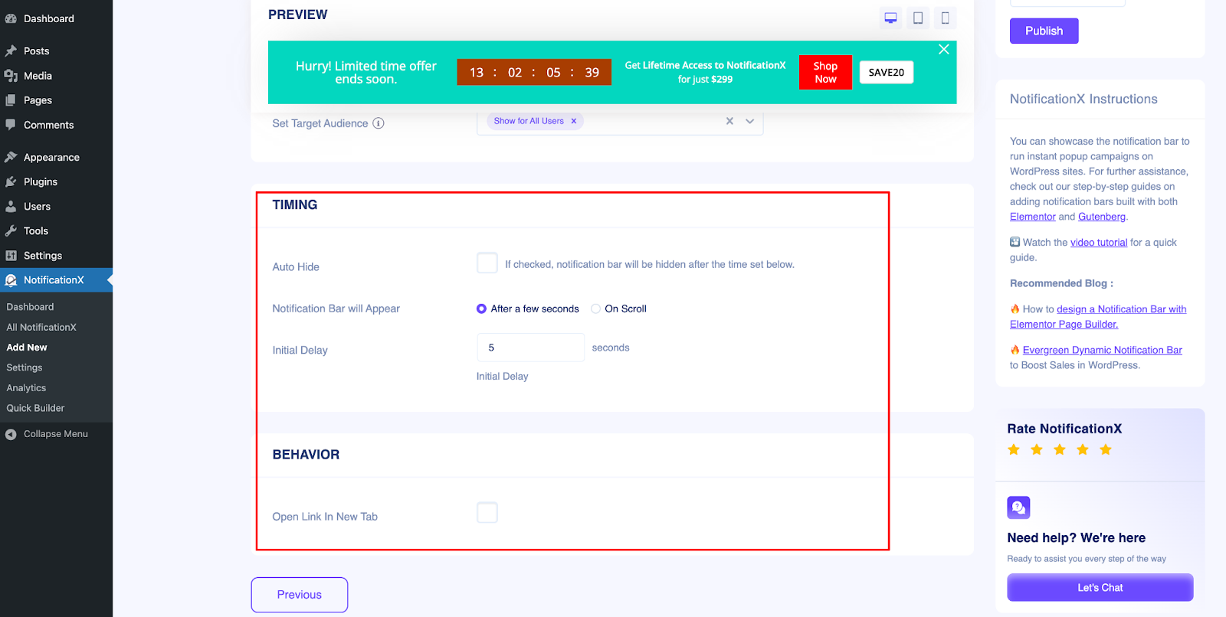Open design a Notification Bar blog link
The width and height of the screenshot is (1226, 617).
point(1122,309)
